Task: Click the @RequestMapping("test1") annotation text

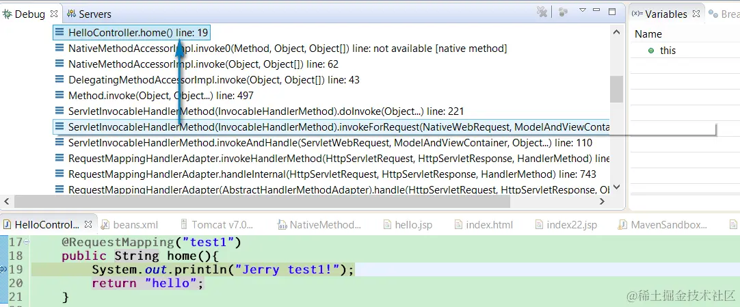Action: (152, 243)
